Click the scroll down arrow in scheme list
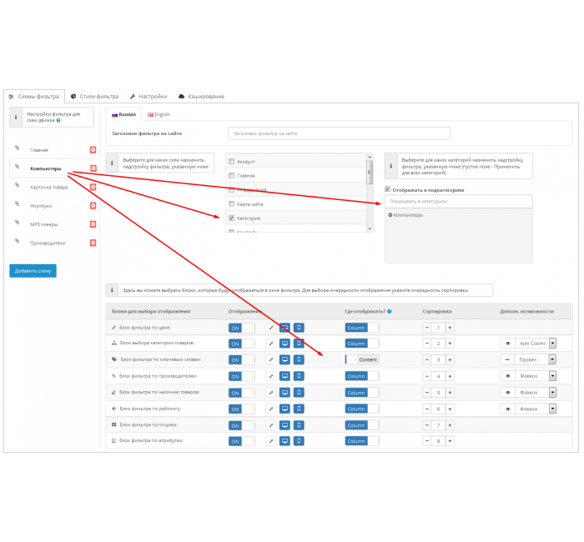 tap(370, 229)
